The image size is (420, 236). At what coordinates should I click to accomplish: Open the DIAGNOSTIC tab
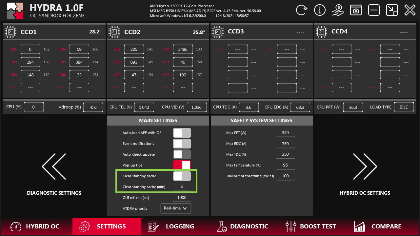pyautogui.click(x=243, y=226)
